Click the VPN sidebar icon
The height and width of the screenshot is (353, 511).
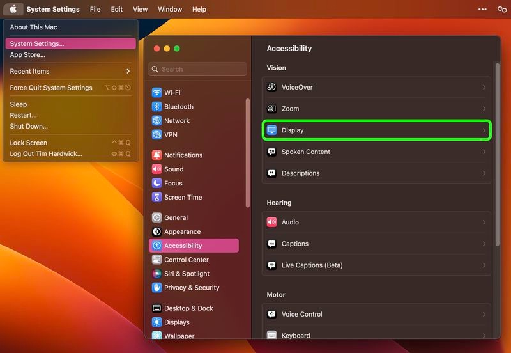tap(156, 134)
